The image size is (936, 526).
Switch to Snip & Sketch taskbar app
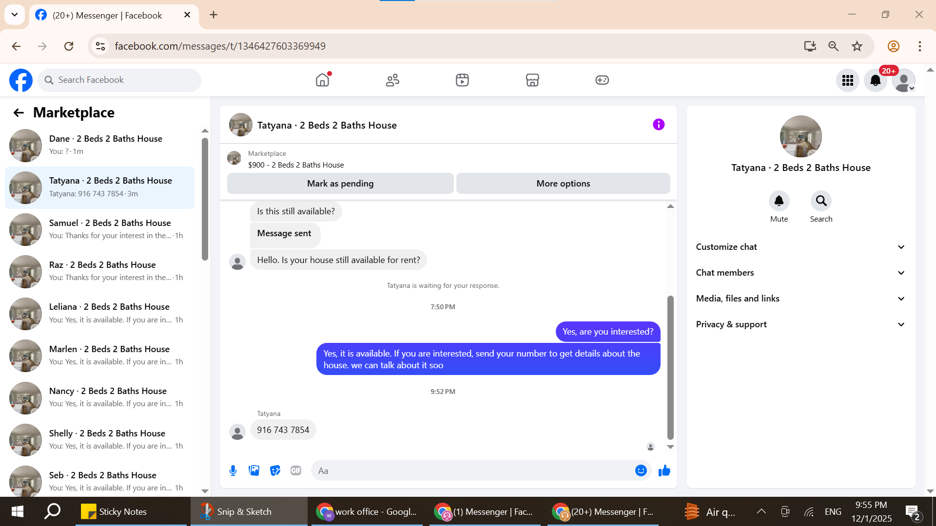click(x=249, y=511)
